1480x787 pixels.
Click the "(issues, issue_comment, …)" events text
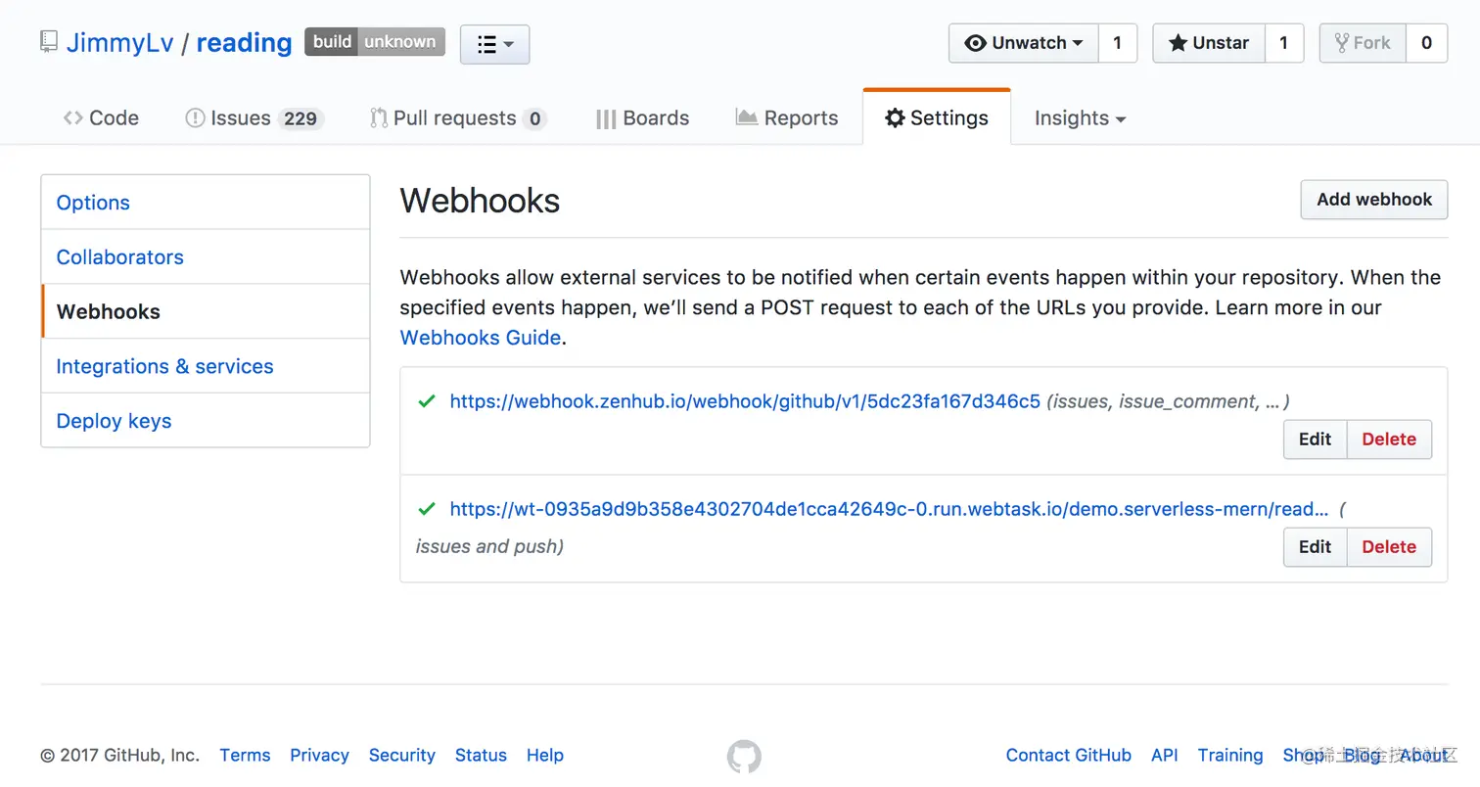coord(1168,401)
